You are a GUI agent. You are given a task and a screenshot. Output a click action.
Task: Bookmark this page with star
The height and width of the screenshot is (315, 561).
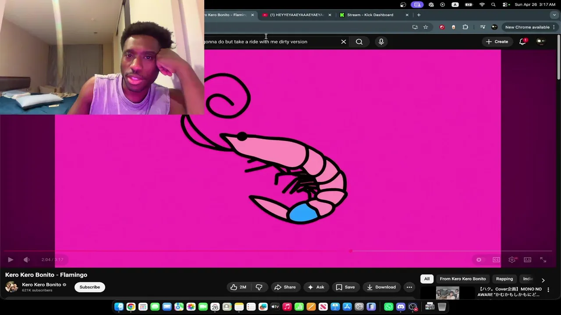pos(426,27)
